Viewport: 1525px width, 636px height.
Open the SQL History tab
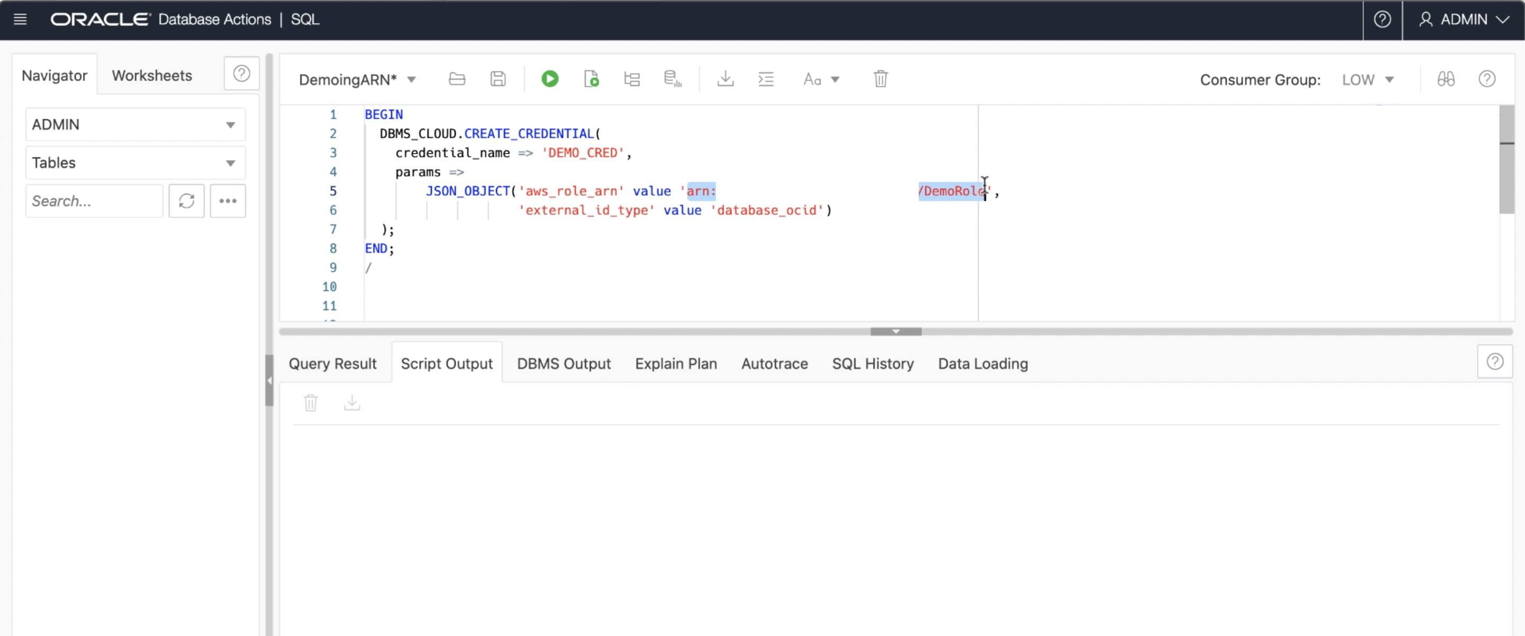coord(873,364)
